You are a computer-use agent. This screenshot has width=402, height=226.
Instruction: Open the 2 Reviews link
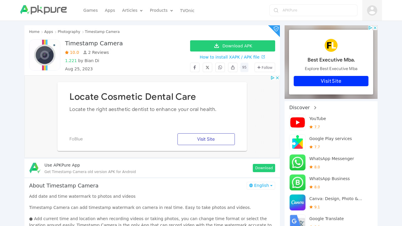pos(96,52)
